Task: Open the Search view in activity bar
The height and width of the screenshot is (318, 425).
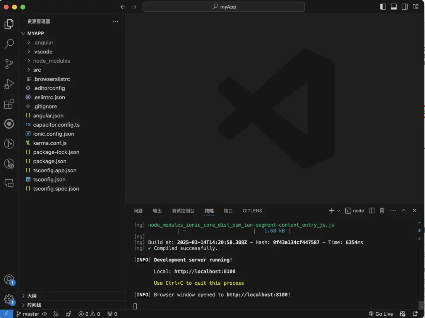Action: [x=9, y=44]
